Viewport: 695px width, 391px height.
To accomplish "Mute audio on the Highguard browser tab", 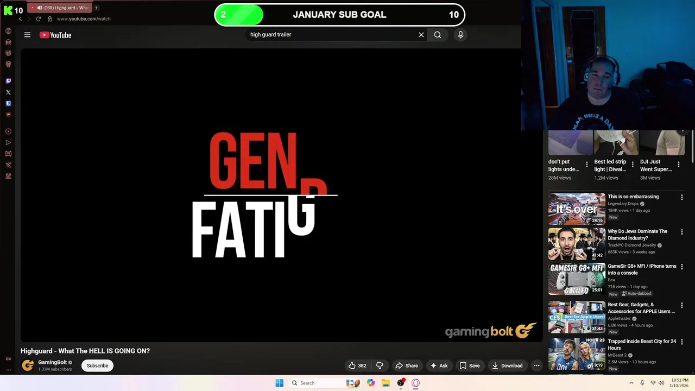I will (40, 8).
